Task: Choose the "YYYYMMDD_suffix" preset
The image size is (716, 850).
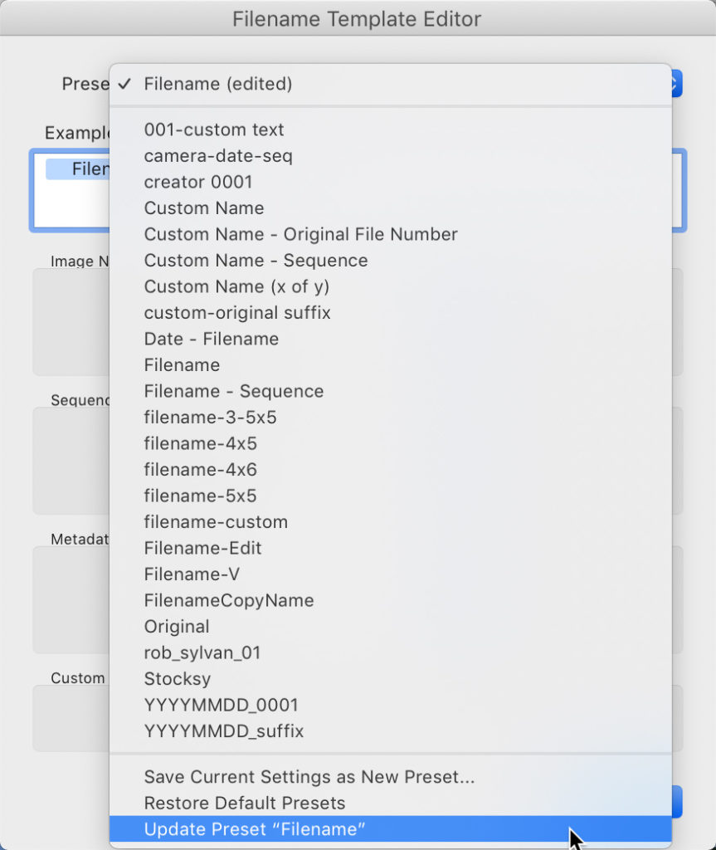Action: coord(224,731)
